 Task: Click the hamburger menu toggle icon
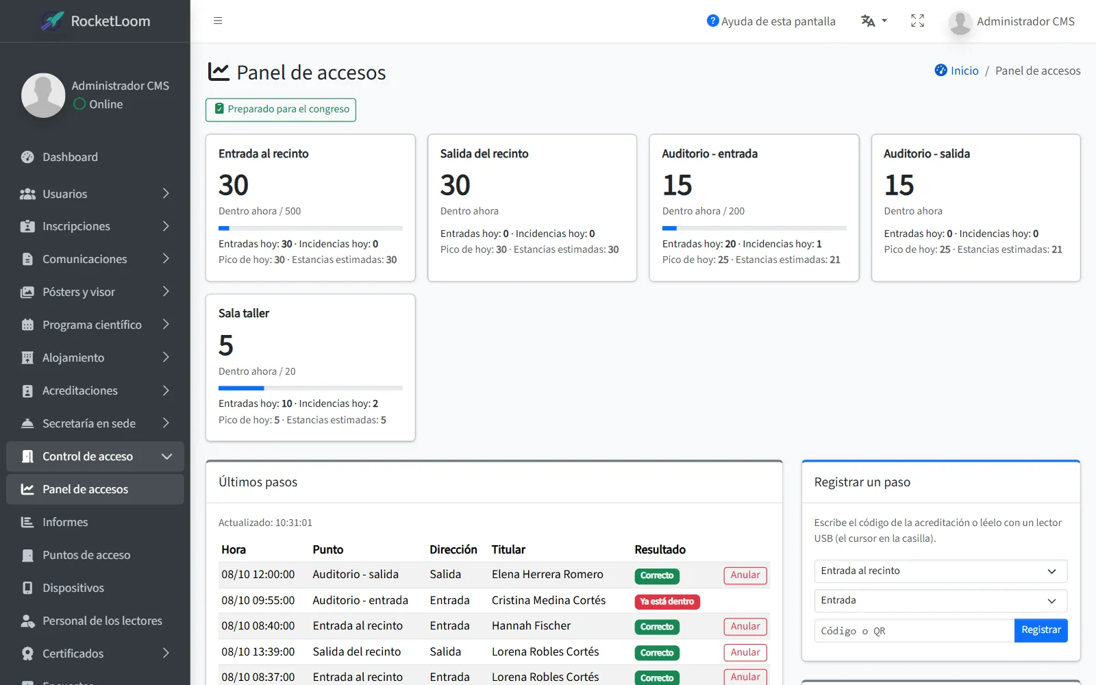218,21
